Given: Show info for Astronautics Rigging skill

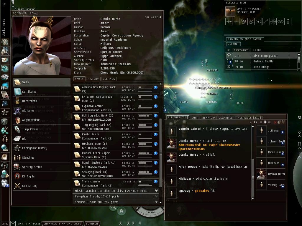Looking at the screenshot, I should (x=156, y=87).
